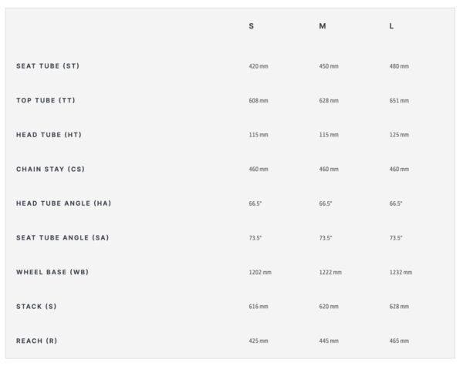Select the 628 mm stack value for L

tap(399, 307)
